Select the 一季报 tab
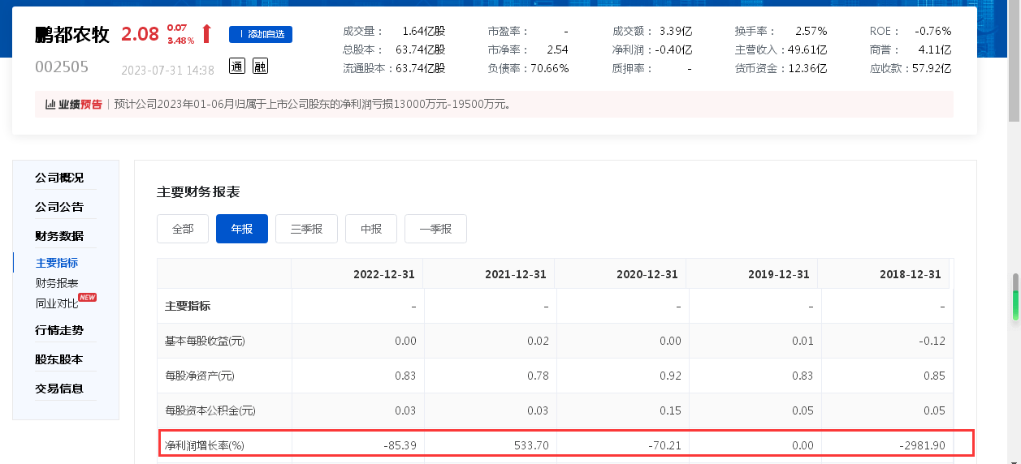 (x=435, y=229)
